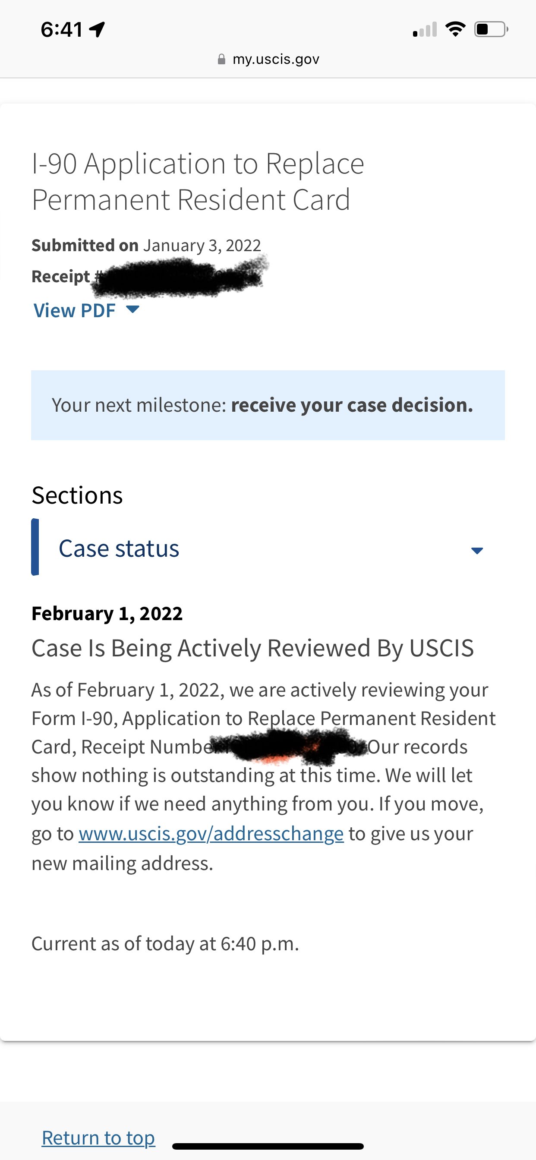Tap the Current as of today timestamp
The height and width of the screenshot is (1160, 536).
click(x=165, y=943)
